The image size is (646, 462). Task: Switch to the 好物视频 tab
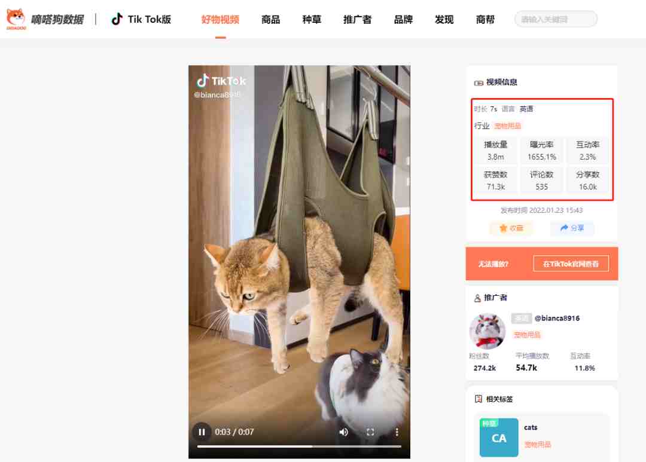220,19
